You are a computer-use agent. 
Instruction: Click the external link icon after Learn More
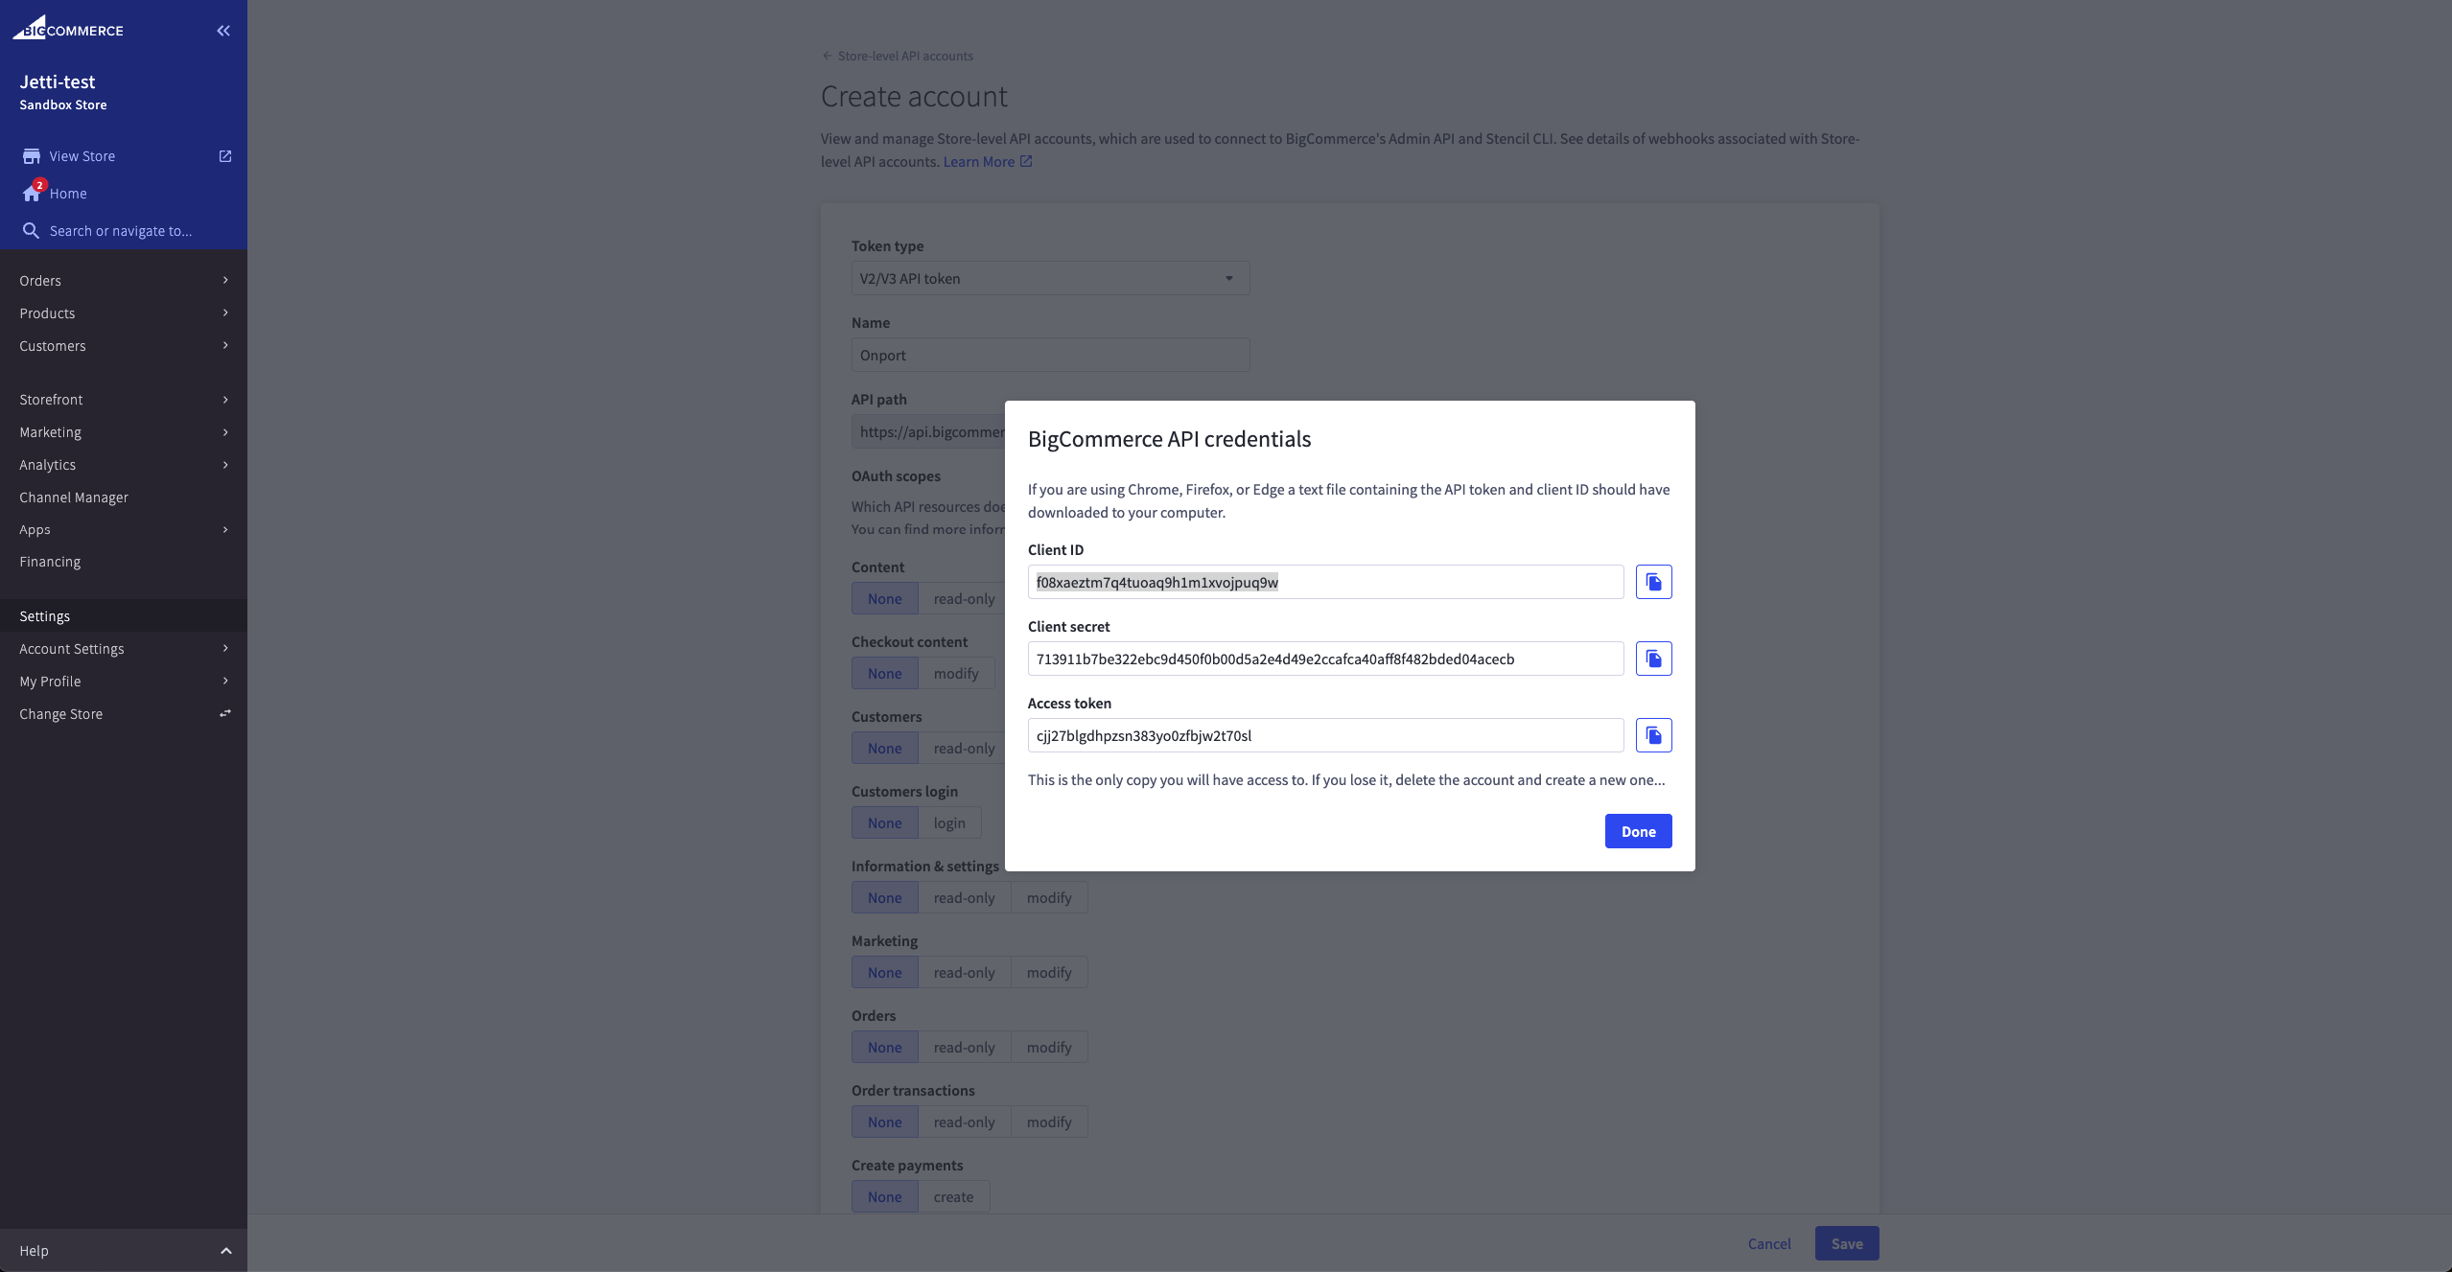1026,161
